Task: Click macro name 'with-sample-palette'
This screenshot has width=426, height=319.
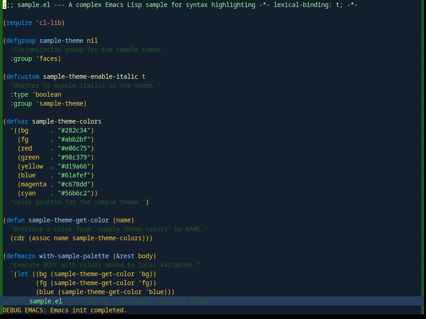Action: pyautogui.click(x=74, y=256)
